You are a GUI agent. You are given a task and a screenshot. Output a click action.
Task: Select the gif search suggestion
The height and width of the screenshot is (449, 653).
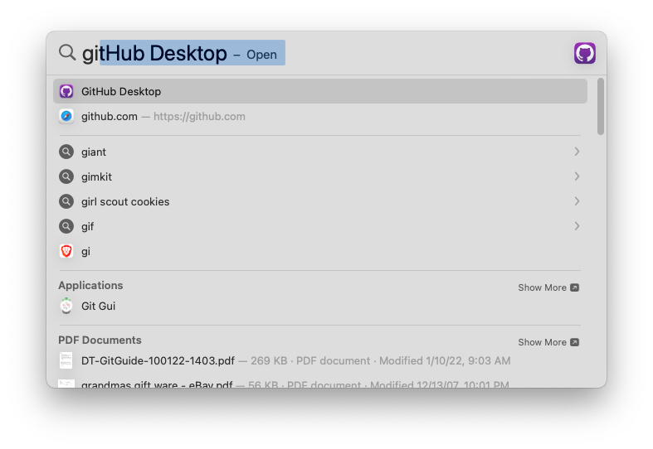(x=319, y=227)
